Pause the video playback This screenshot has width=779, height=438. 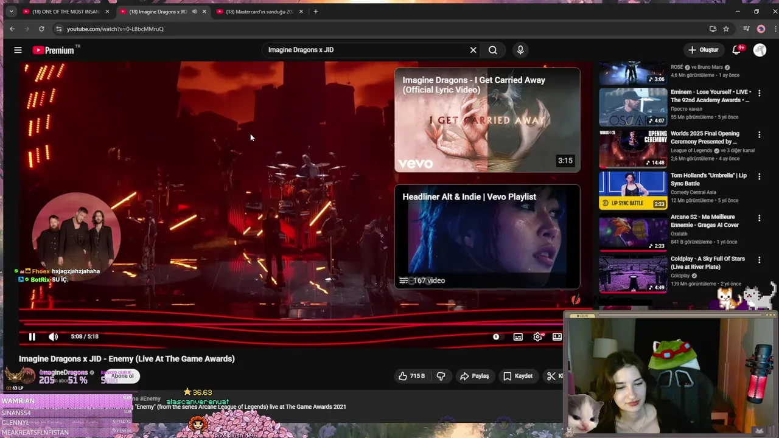pyautogui.click(x=32, y=336)
